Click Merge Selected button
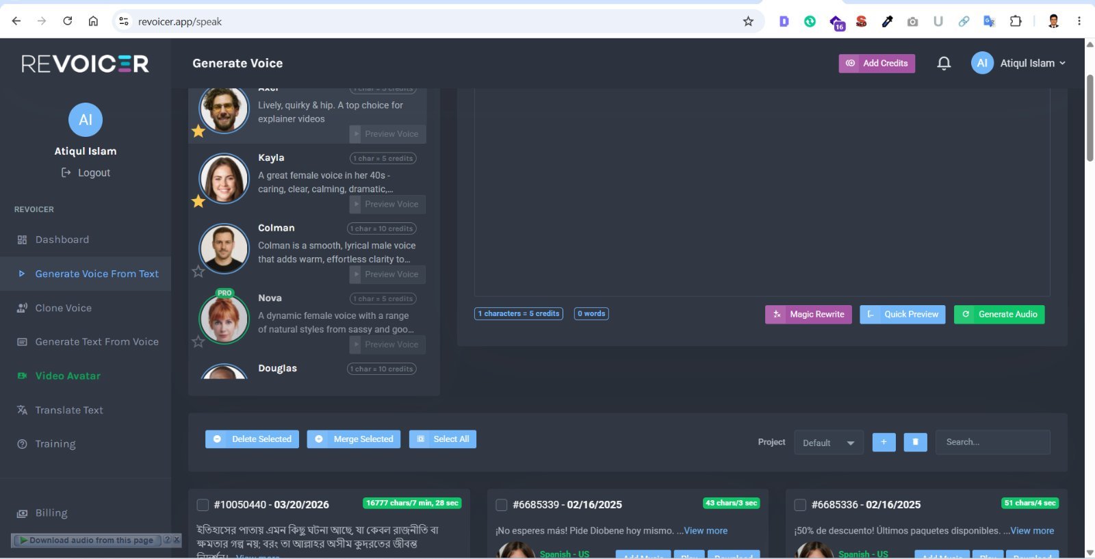The width and height of the screenshot is (1095, 559). 354,439
